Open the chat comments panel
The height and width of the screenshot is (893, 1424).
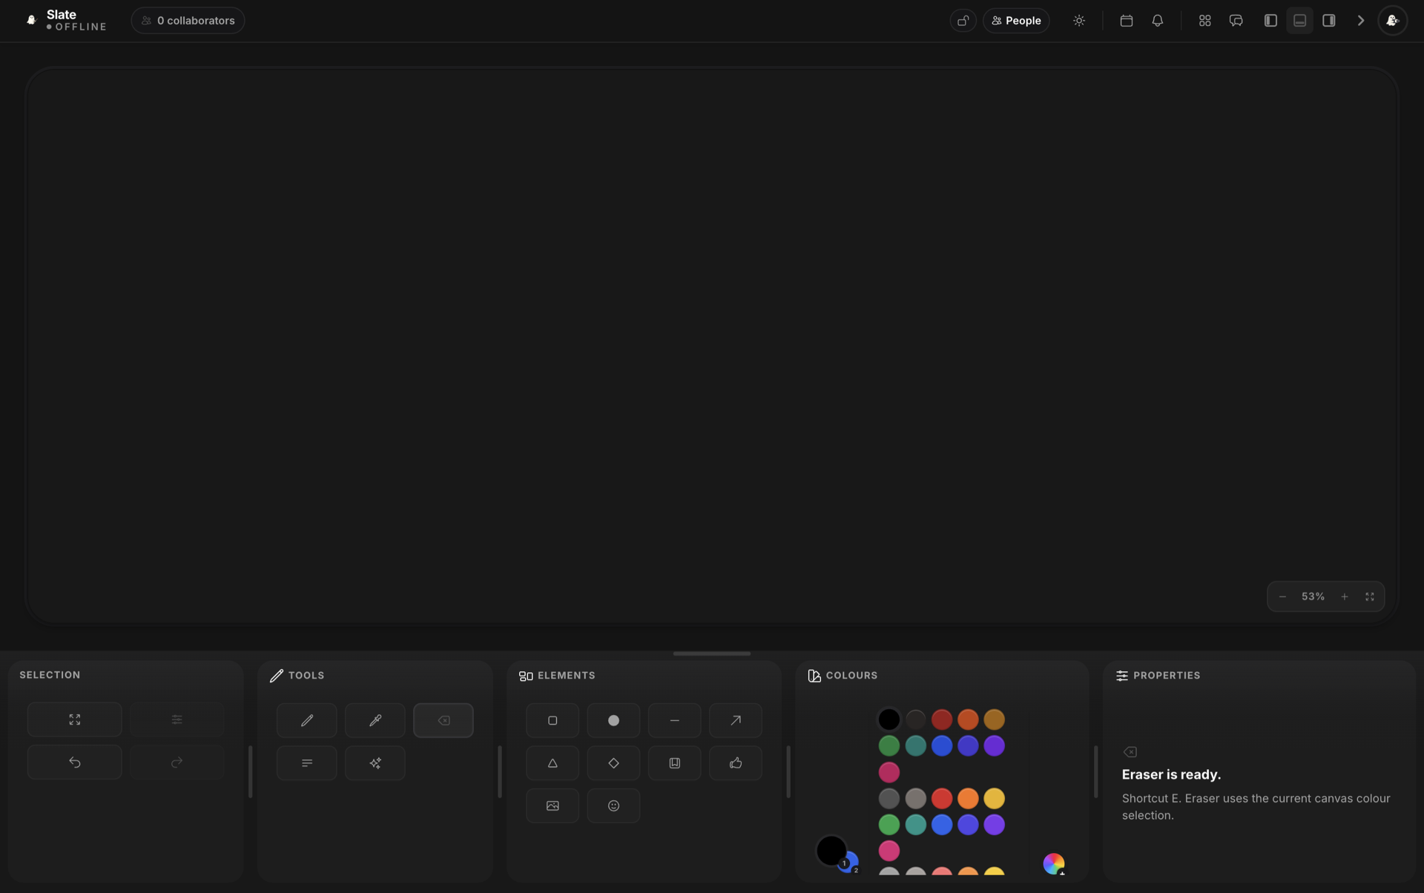click(x=1236, y=21)
